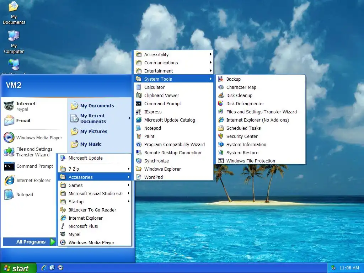The image size is (364, 273).
Task: Open My Documents in Start menu
Action: [x=100, y=106]
